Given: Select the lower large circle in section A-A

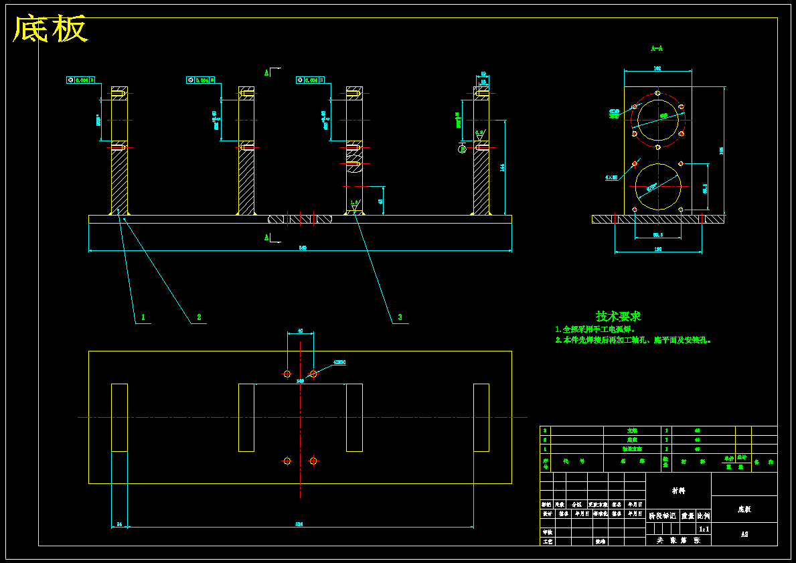Looking at the screenshot, I should pos(658,186).
